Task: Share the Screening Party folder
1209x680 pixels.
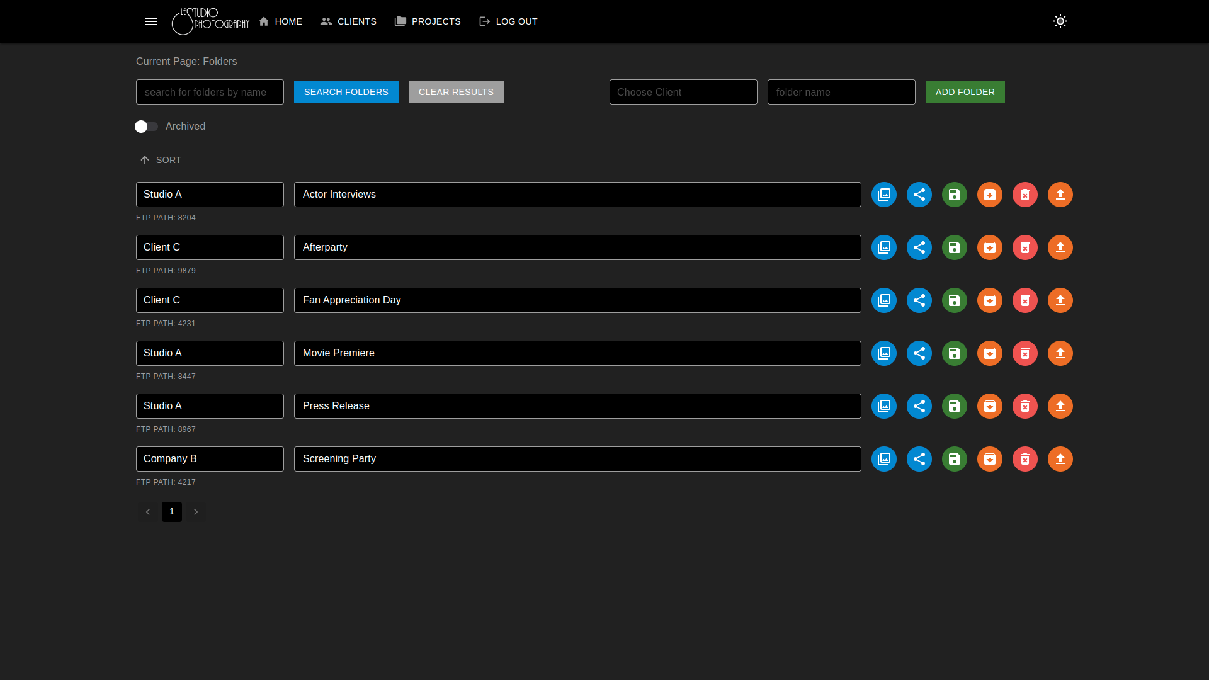Action: pos(919,459)
